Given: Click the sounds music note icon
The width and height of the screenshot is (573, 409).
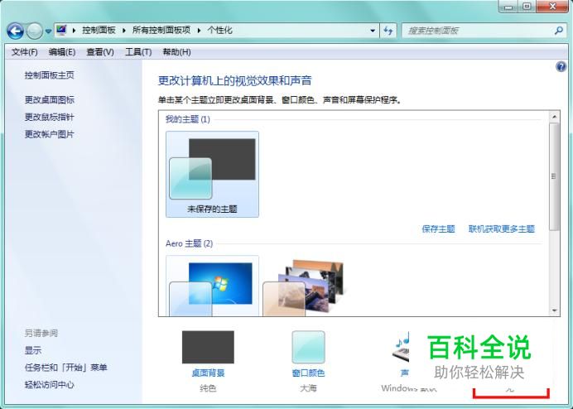Looking at the screenshot, I should (x=402, y=346).
